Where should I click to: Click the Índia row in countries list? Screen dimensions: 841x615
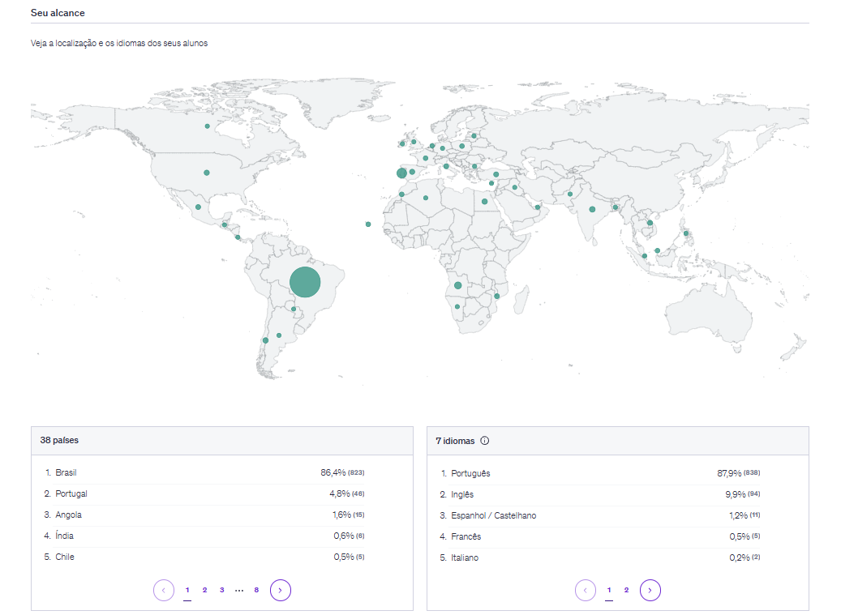[204, 536]
